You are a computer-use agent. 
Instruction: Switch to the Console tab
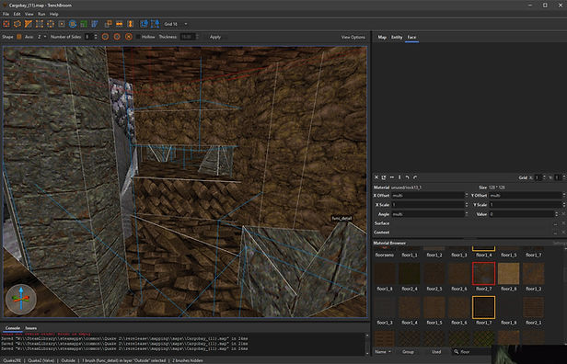coord(13,328)
